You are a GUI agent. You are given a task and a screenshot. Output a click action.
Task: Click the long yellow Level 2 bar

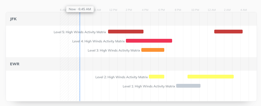[x=210, y=77]
